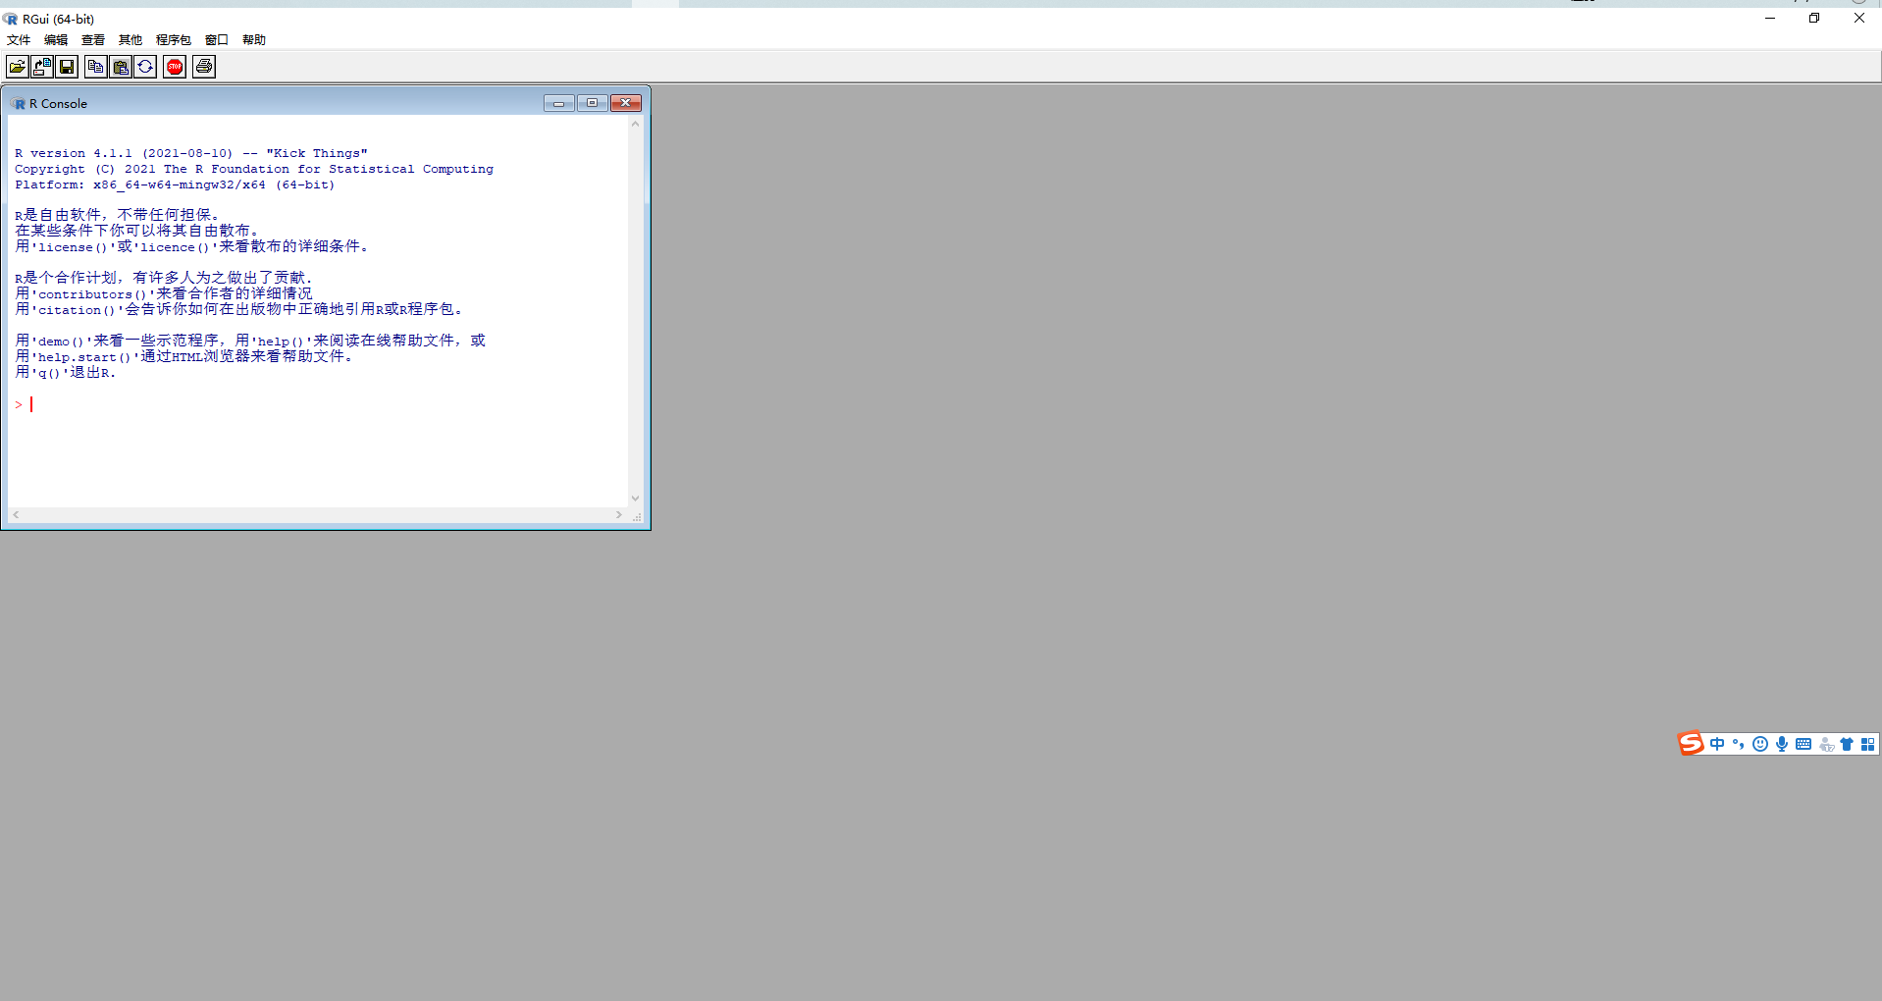Click the console vertical scrollbar up arrow
This screenshot has height=1001, width=1882.
click(x=635, y=125)
